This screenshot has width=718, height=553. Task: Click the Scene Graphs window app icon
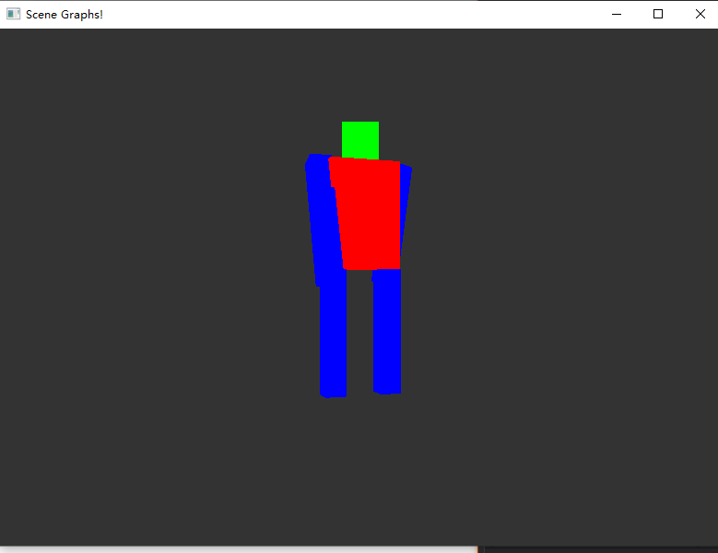coord(13,14)
